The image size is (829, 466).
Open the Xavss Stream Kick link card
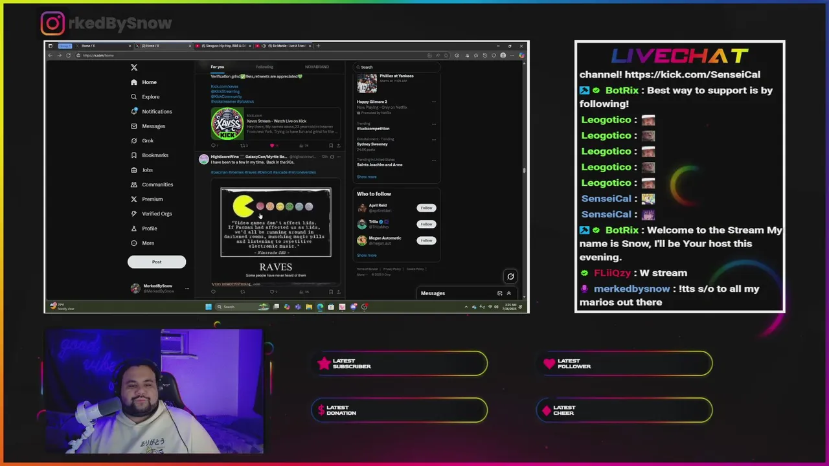click(x=275, y=124)
